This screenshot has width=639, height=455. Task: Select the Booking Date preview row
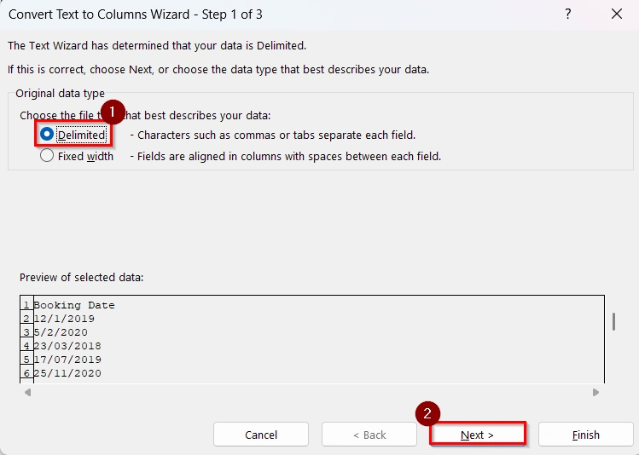[73, 305]
